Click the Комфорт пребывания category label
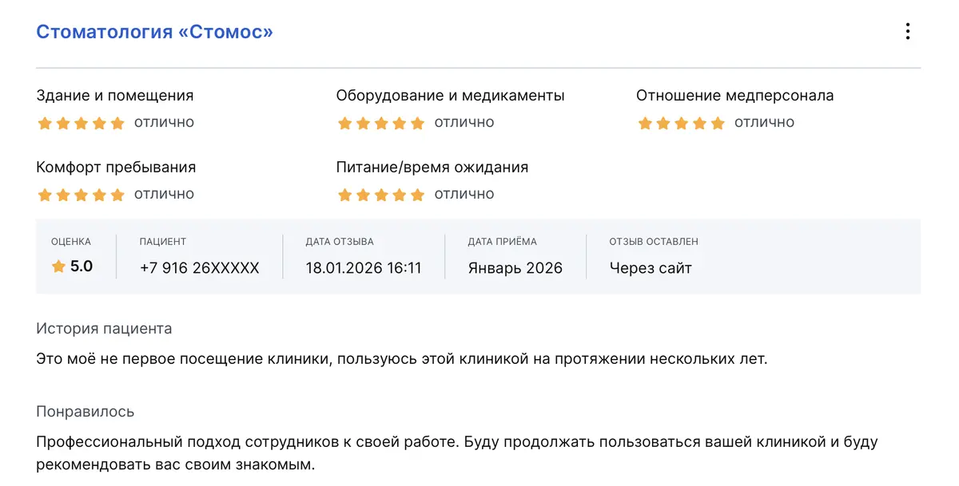This screenshot has width=959, height=486. pyautogui.click(x=116, y=168)
